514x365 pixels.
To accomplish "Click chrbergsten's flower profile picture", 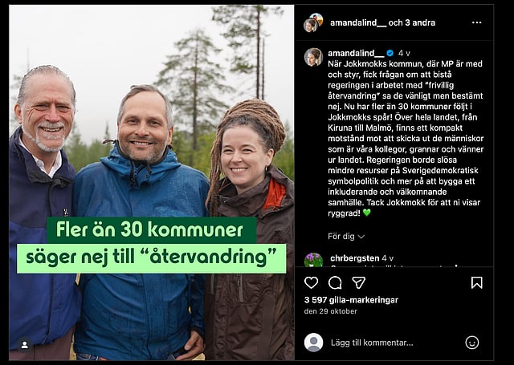I will 313,260.
